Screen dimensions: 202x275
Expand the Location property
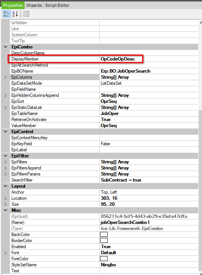[x=6, y=198]
